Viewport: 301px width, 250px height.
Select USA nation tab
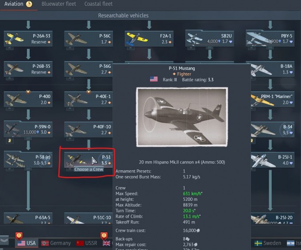27,243
